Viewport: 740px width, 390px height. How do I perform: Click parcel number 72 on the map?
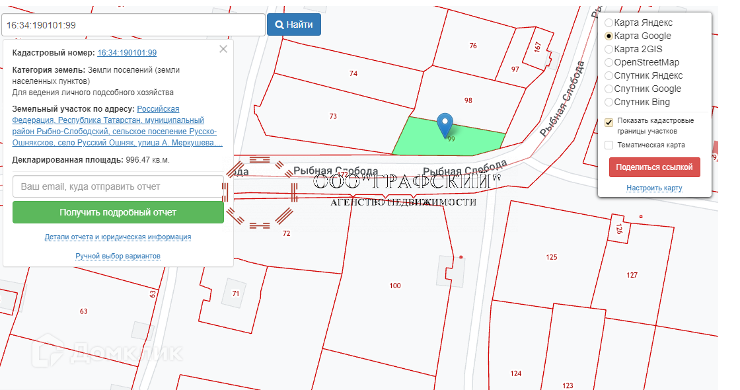(287, 233)
